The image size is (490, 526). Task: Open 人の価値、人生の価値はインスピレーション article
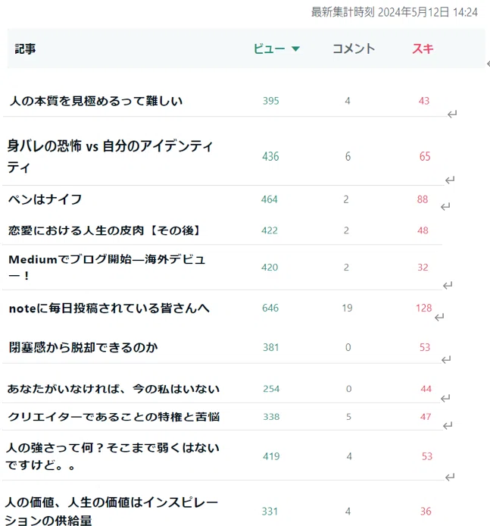(x=111, y=512)
